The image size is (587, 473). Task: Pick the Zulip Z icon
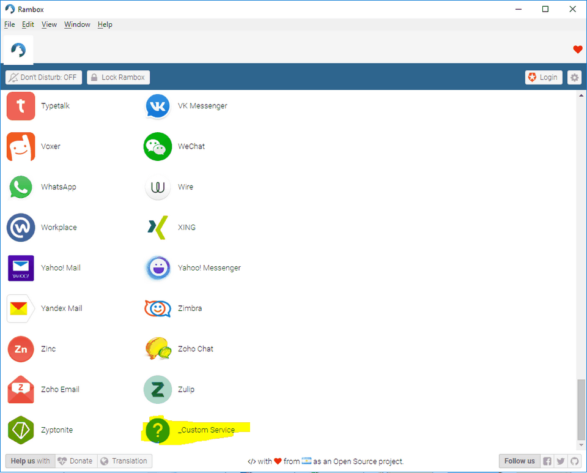[158, 389]
